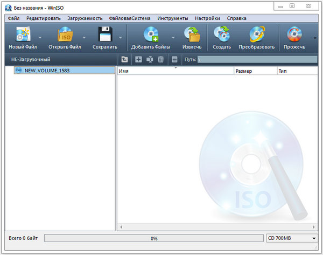Click the Новый Файл toolbar icon

23,35
